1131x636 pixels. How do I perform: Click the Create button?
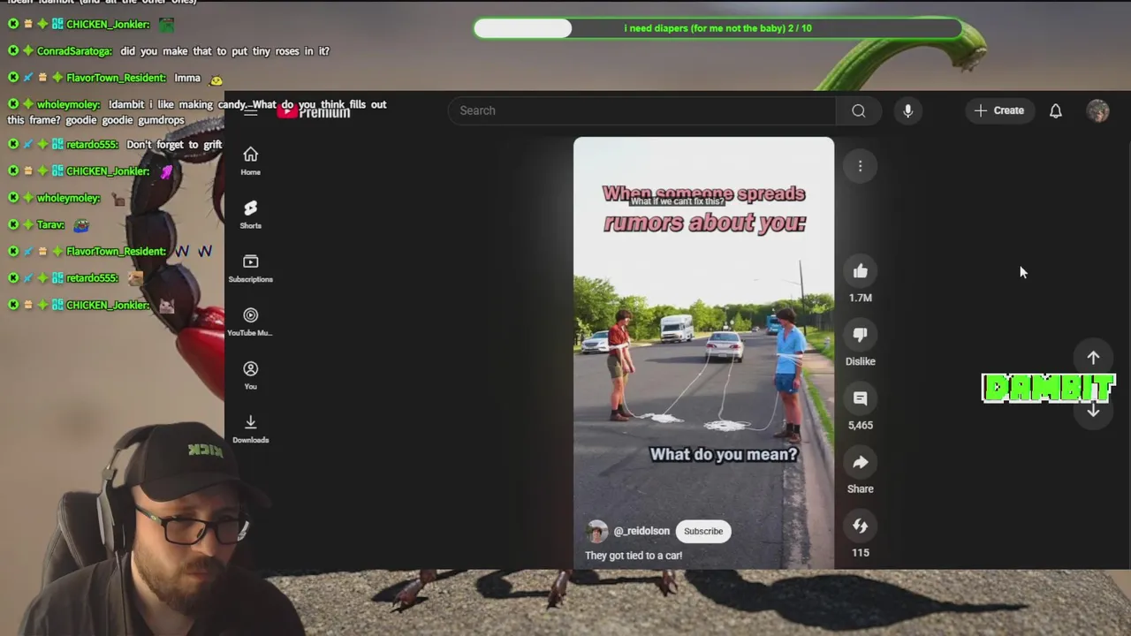pos(999,110)
